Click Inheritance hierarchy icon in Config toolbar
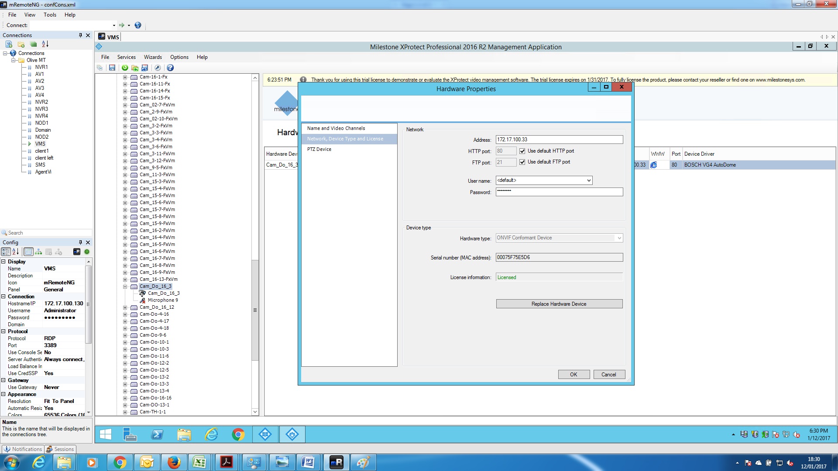The image size is (838, 471). tap(38, 252)
